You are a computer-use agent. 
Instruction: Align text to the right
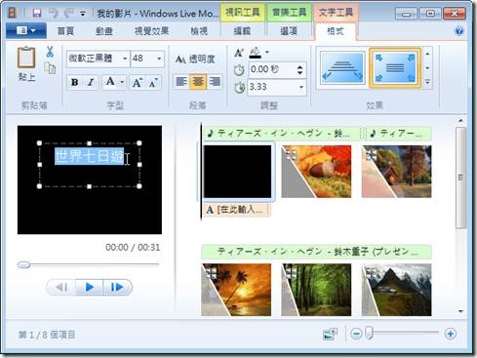point(215,81)
